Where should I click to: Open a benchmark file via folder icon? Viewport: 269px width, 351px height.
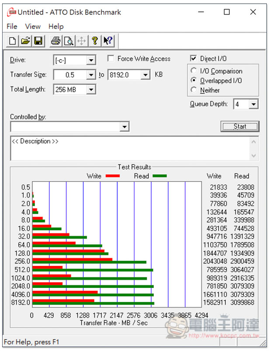coord(25,41)
